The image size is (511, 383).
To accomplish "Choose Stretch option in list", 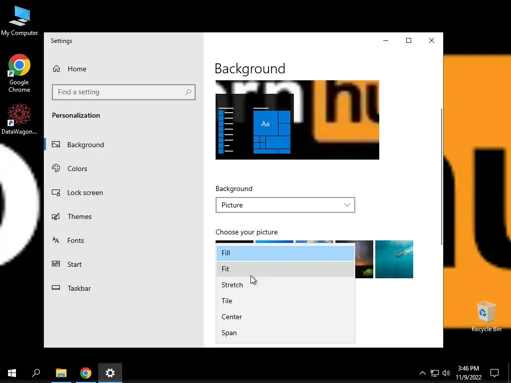I will 285,285.
